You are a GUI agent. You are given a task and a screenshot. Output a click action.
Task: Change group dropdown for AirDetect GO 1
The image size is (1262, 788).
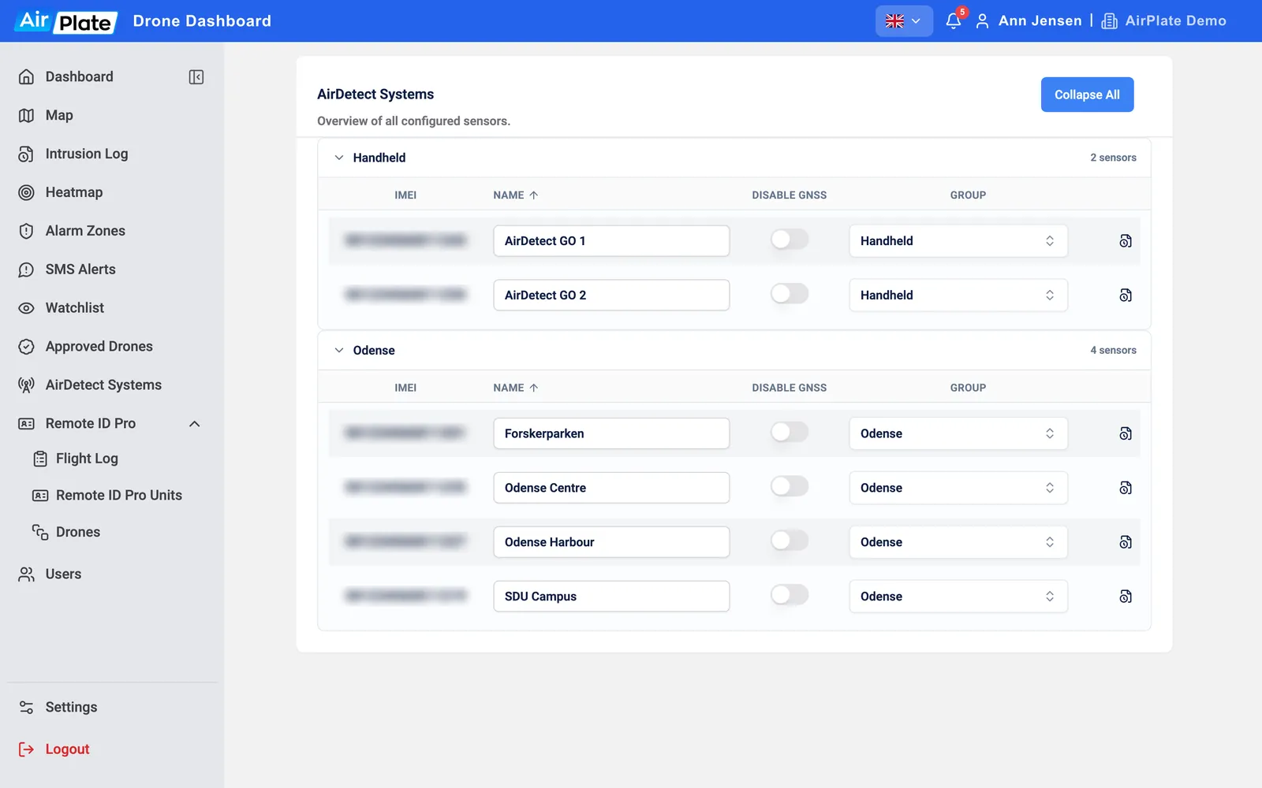pos(958,241)
